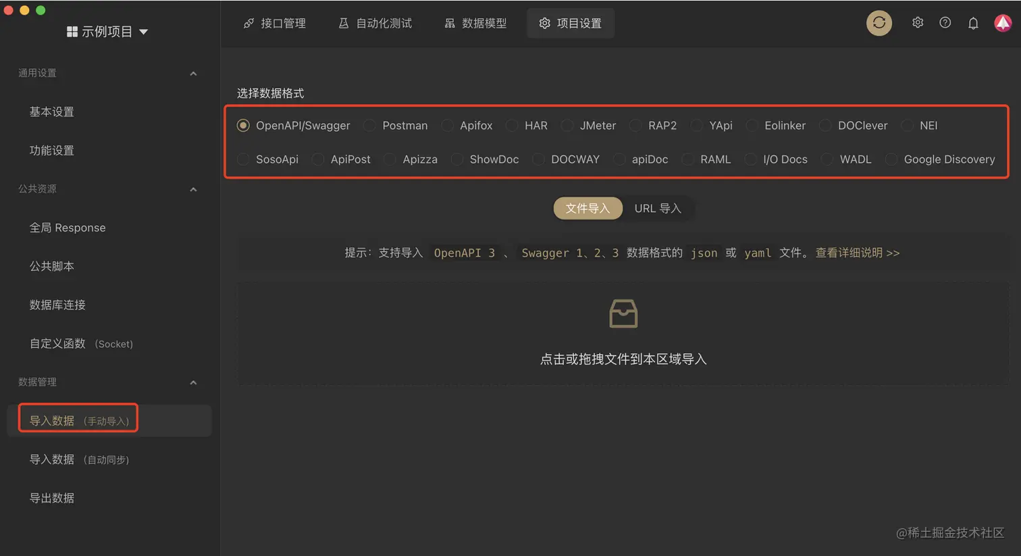Switch to 项目设置 tab
The height and width of the screenshot is (556, 1021).
pos(571,23)
